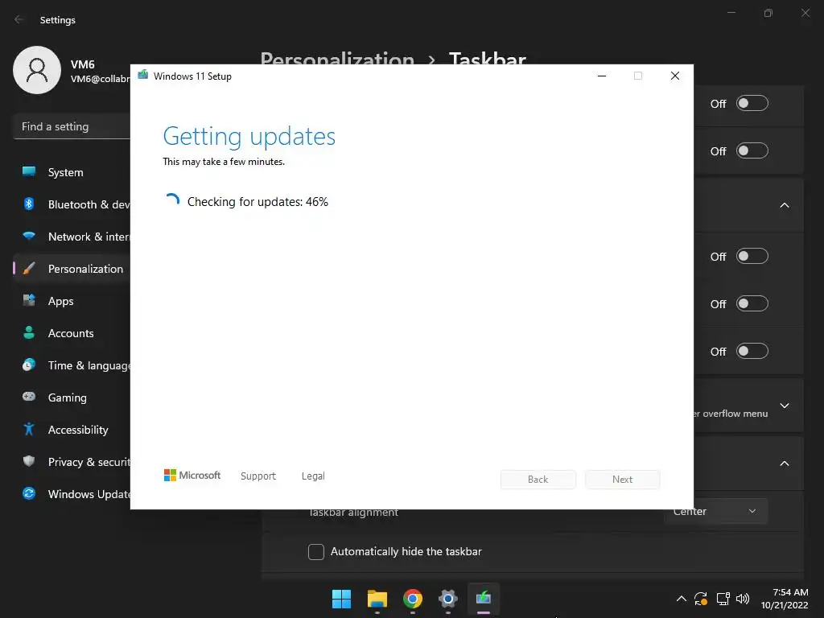The height and width of the screenshot is (618, 824).
Task: Click the Microsoft logo in Setup
Action: pos(192,476)
